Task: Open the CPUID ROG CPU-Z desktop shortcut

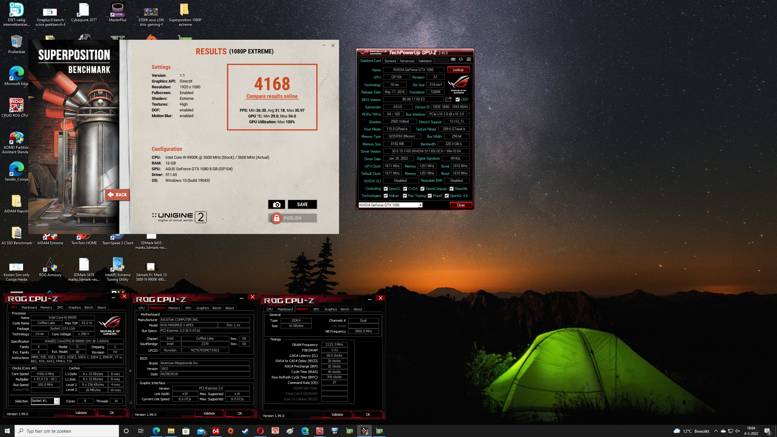Action: point(15,107)
